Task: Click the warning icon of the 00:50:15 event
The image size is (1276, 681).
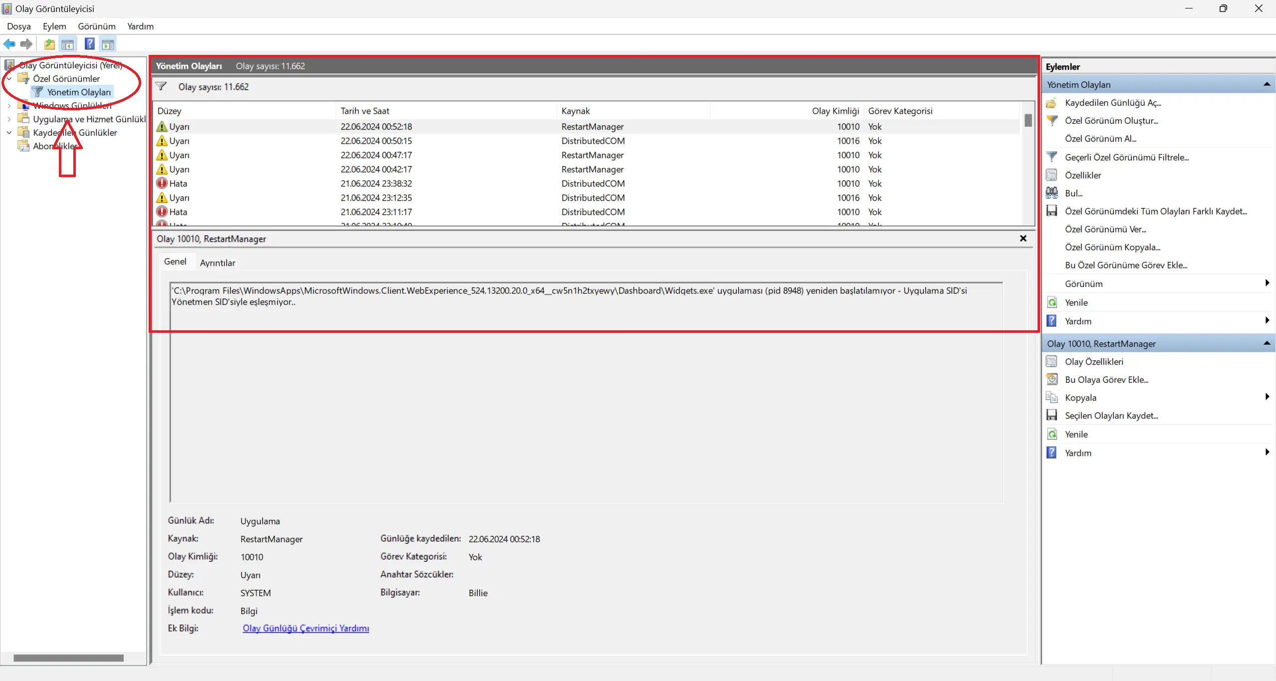Action: click(x=162, y=141)
